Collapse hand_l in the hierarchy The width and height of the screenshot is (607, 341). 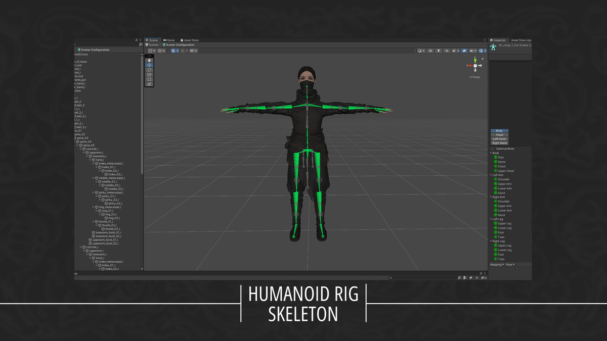91,160
